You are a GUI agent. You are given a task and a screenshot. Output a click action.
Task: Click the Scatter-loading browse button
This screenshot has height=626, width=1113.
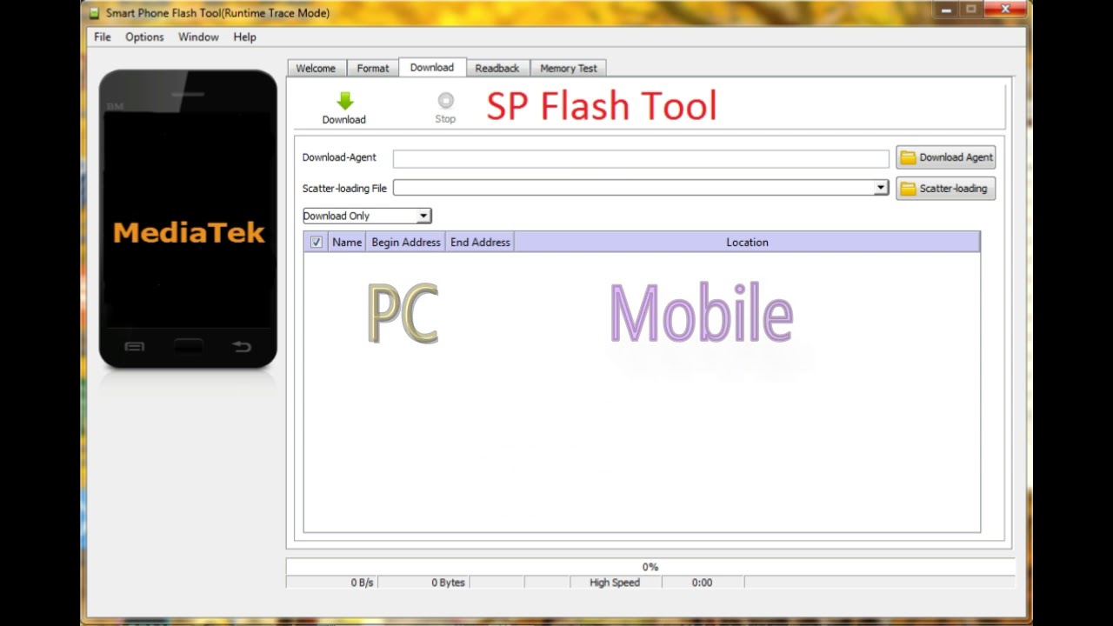coord(946,188)
